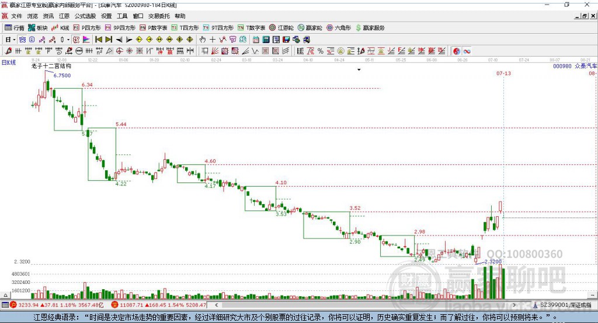The width and height of the screenshot is (598, 323).
Task: Click the 5.44 resistance level label
Action: coord(121,124)
